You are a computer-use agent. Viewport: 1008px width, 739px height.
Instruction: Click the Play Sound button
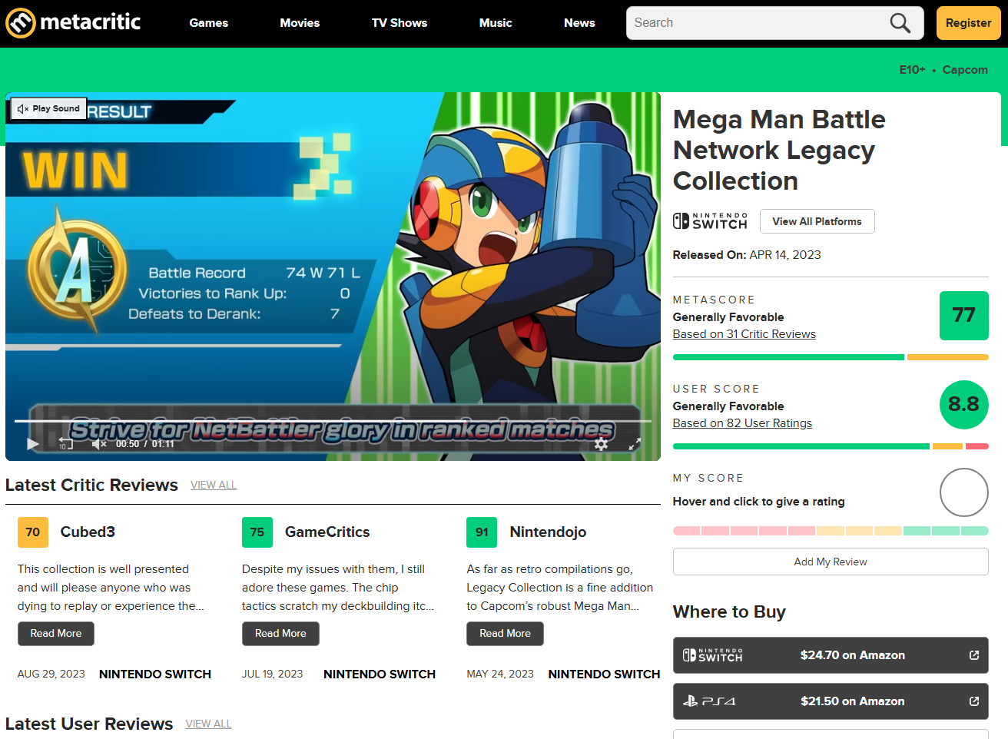coord(48,109)
